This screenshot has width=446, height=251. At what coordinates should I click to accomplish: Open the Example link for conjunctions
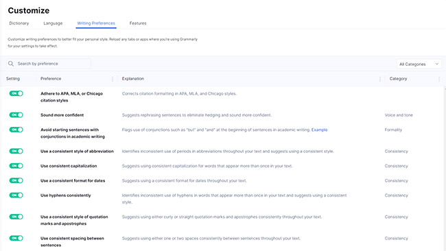(320, 130)
